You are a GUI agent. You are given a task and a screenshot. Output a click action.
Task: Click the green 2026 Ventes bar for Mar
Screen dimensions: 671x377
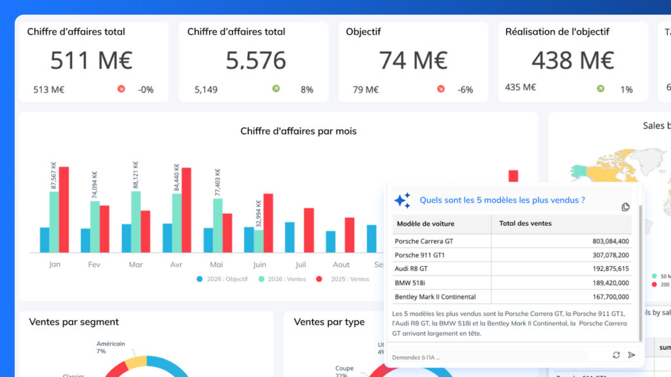[x=136, y=222]
